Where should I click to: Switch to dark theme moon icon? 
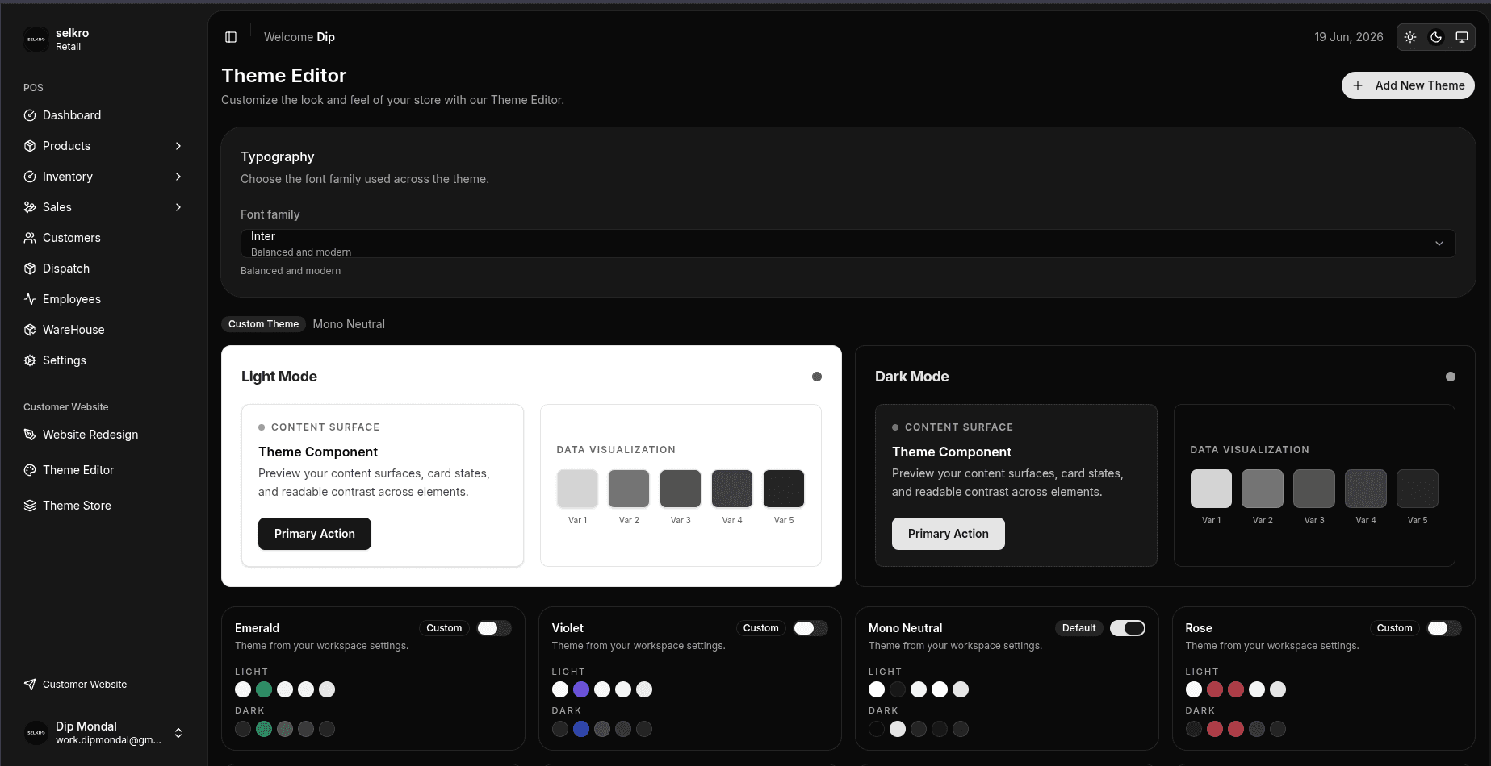(x=1436, y=37)
